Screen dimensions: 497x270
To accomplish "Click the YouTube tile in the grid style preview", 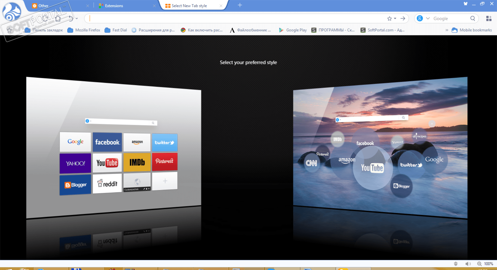I will coord(107,163).
